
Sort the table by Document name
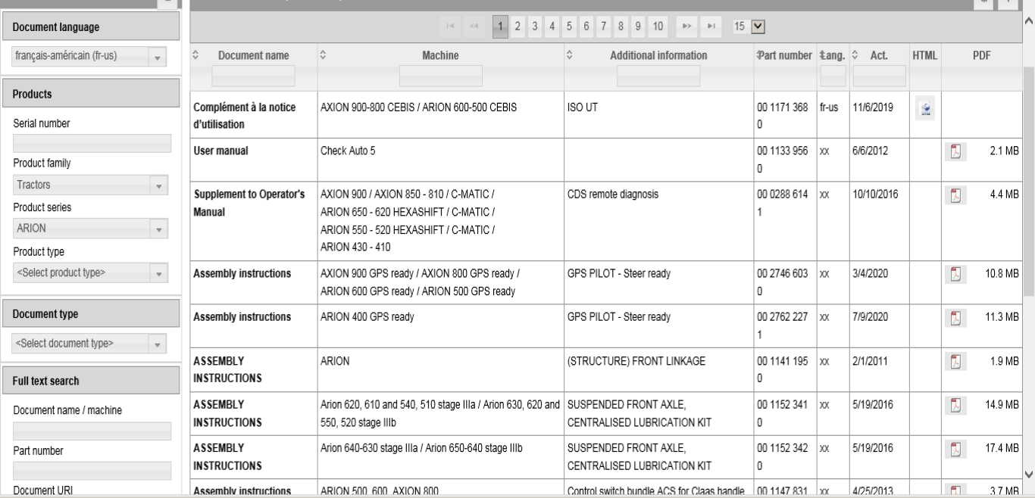pyautogui.click(x=195, y=55)
